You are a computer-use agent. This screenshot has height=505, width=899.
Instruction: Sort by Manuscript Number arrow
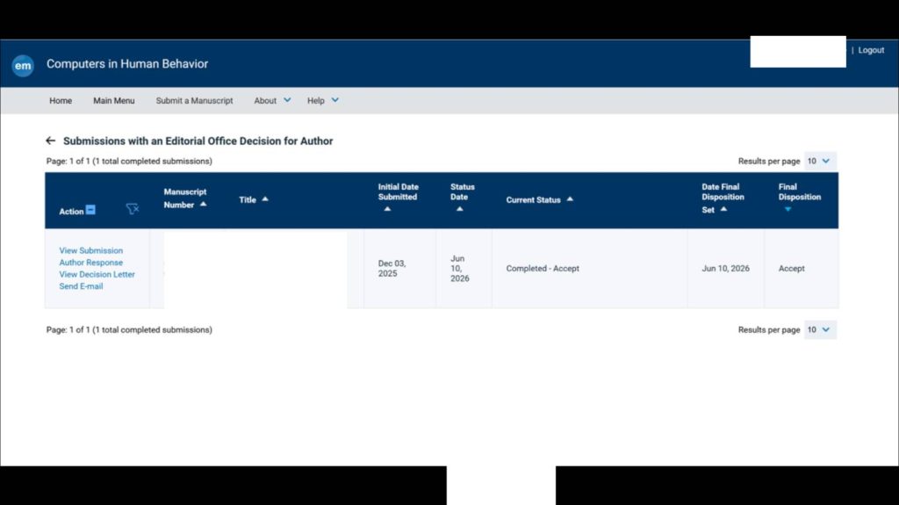[x=203, y=205]
